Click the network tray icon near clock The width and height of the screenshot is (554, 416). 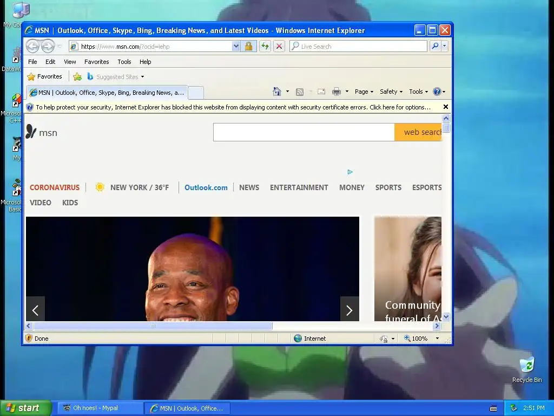pos(513,408)
